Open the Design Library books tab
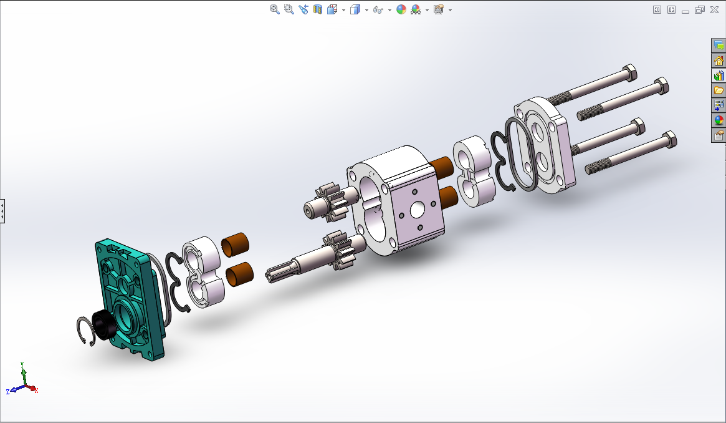This screenshot has width=726, height=423. [719, 75]
